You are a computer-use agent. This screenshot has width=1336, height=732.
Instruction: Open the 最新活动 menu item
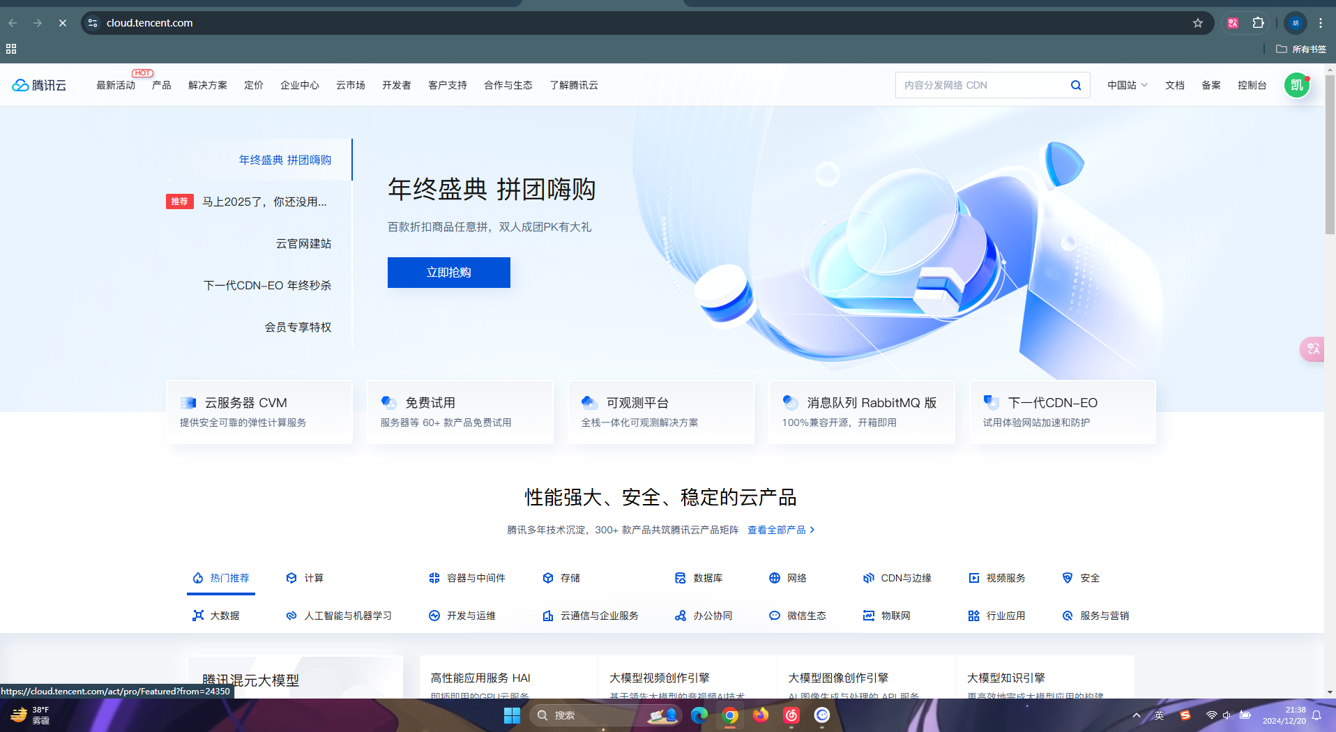(116, 85)
